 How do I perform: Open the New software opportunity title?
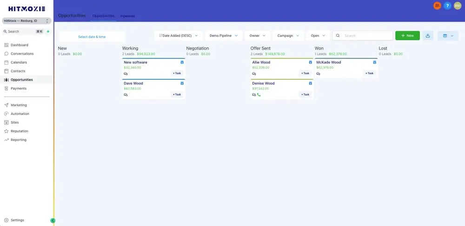[x=135, y=62]
